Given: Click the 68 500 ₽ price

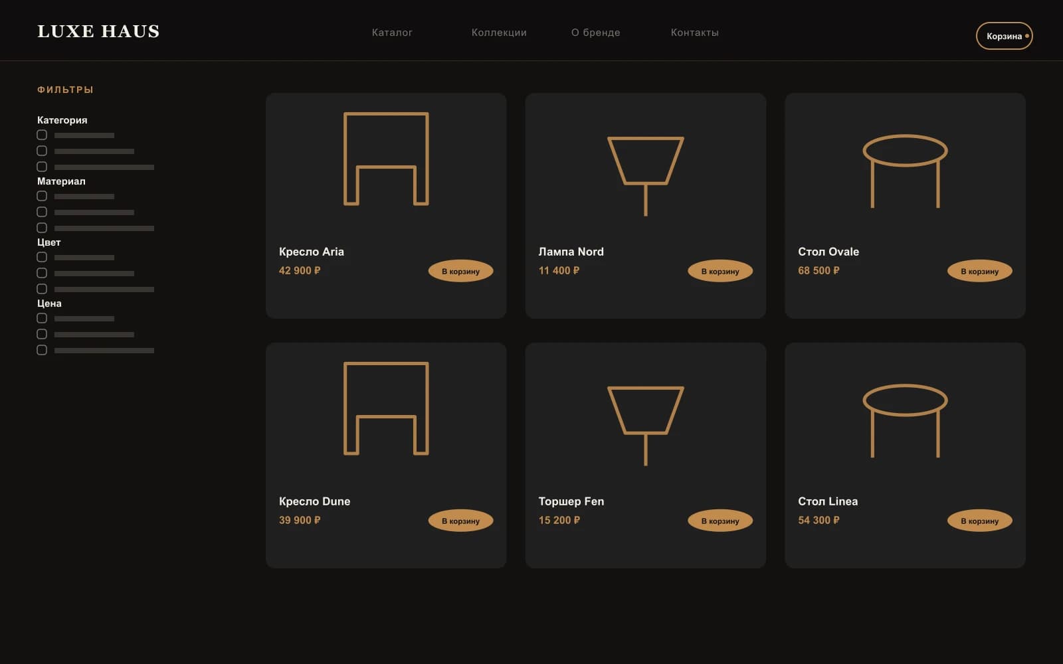Looking at the screenshot, I should pos(819,270).
